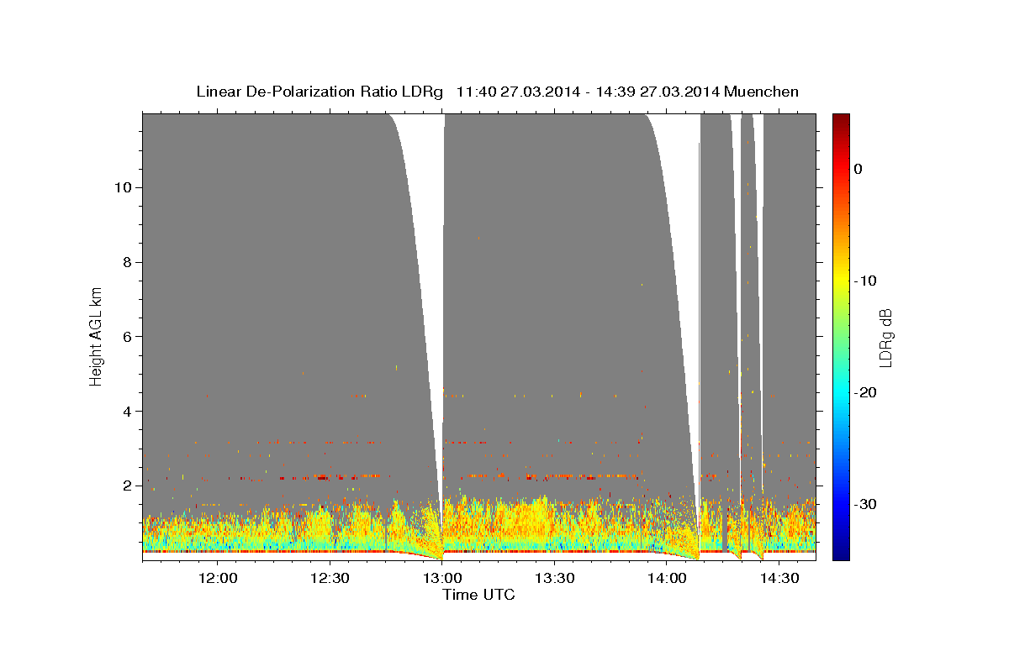Click the '14:30' time tick label
This screenshot has height=672, width=1009.
pos(779,578)
